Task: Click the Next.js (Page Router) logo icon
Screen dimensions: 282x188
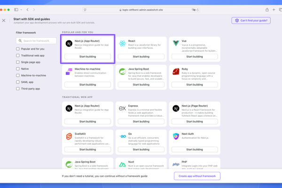Action: [176, 109]
